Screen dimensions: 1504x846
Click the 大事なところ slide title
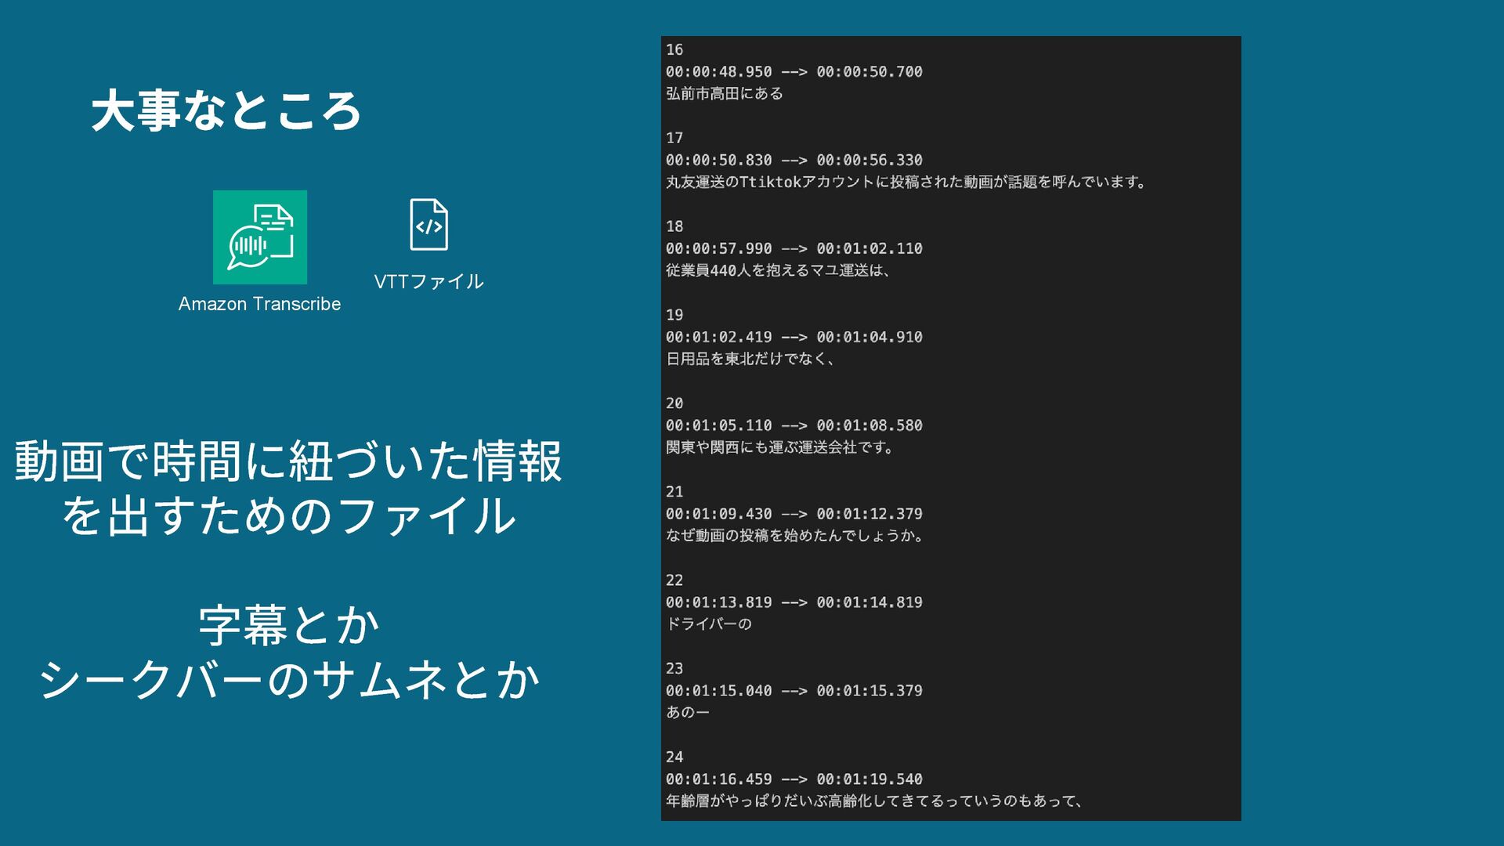226,110
